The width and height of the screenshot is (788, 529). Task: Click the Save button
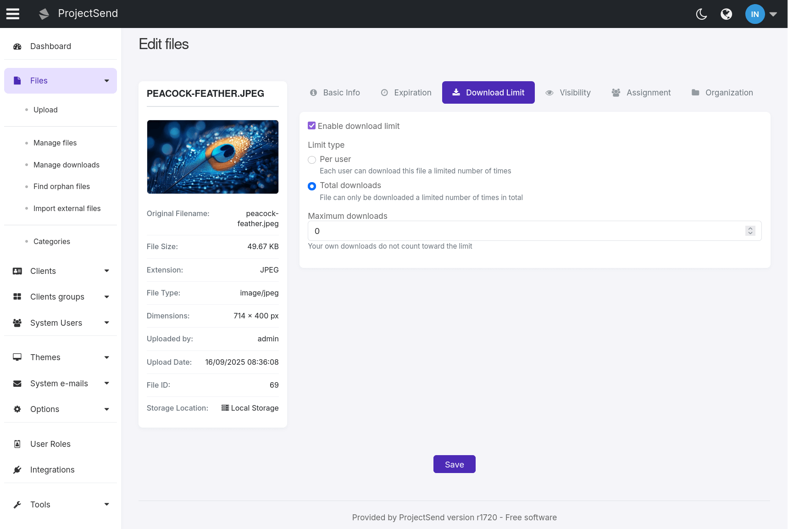454,464
